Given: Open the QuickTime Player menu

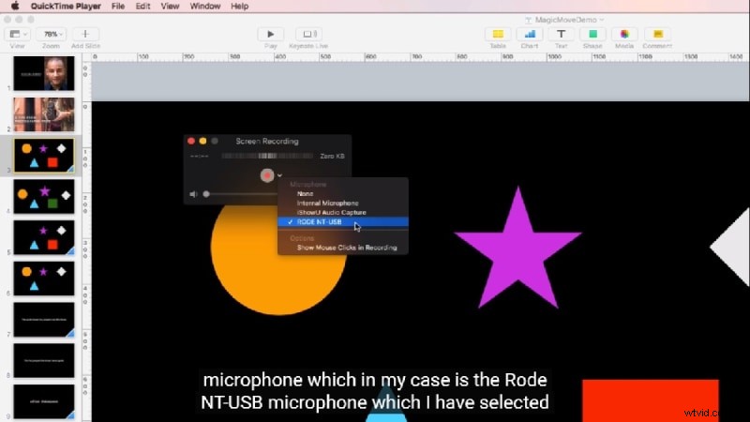Looking at the screenshot, I should click(66, 7).
